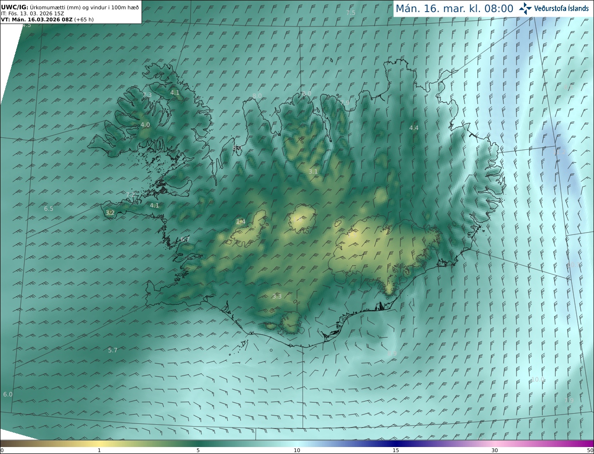Click the 10.0 value over the southeast sea
Image resolution: width=594 pixels, height=454 pixels.
[537, 379]
